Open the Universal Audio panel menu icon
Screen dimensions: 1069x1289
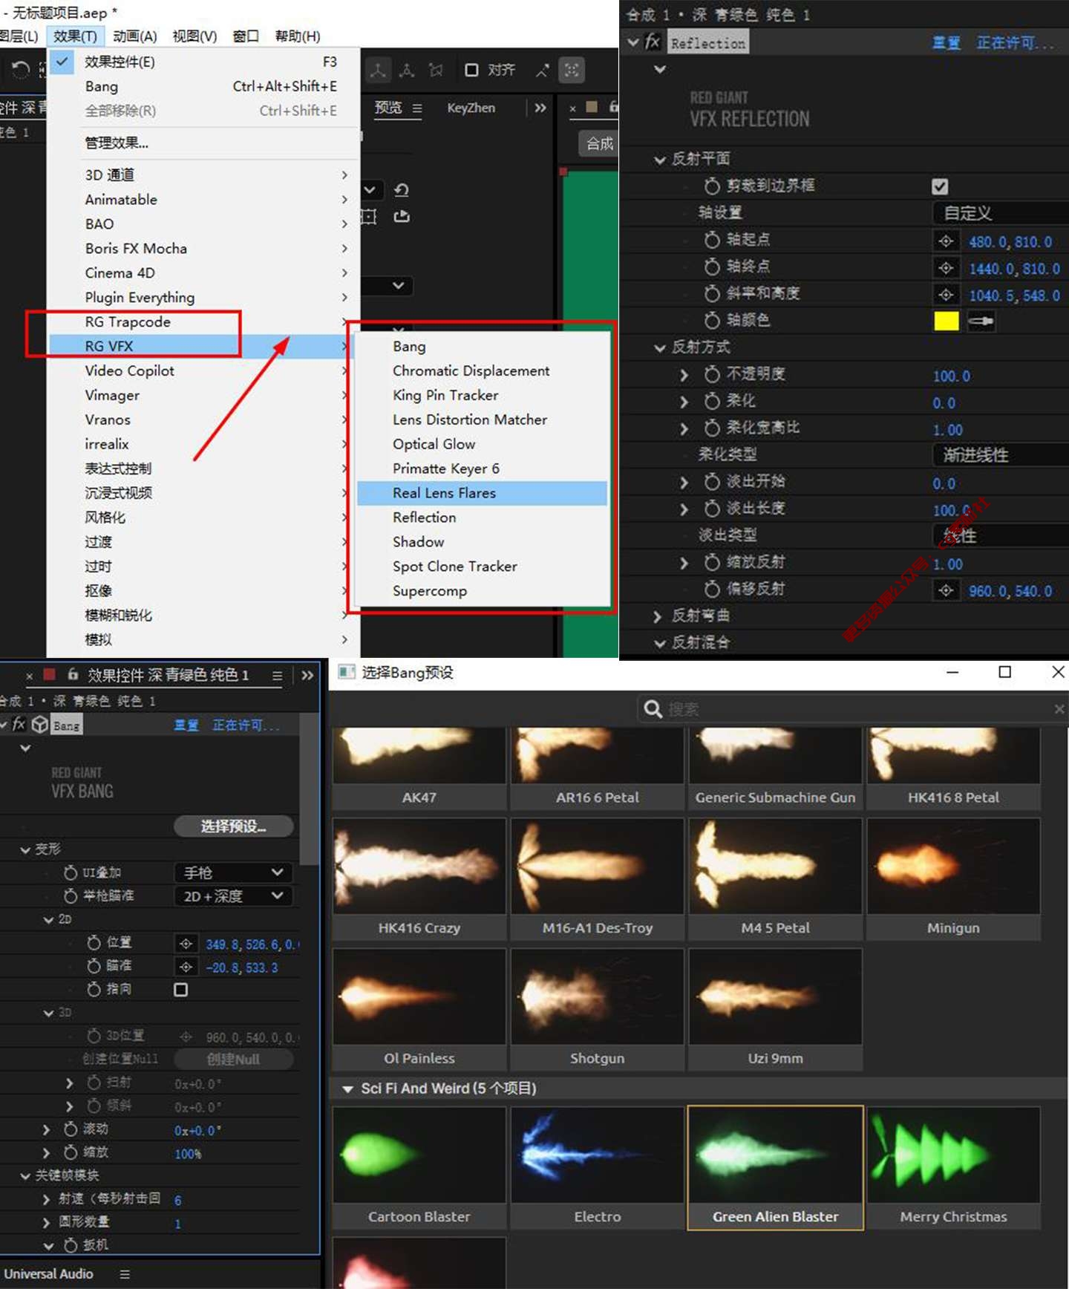125,1273
